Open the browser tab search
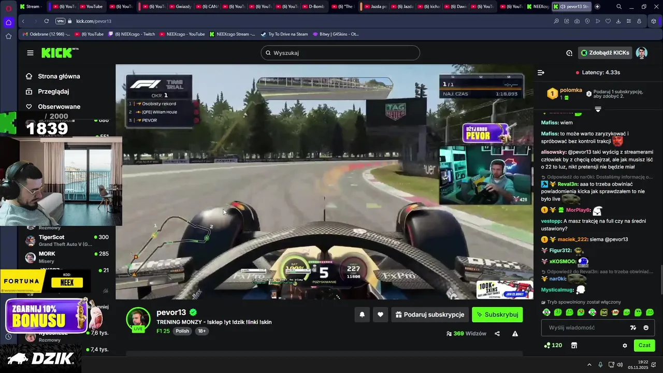This screenshot has height=373, width=663. click(619, 7)
